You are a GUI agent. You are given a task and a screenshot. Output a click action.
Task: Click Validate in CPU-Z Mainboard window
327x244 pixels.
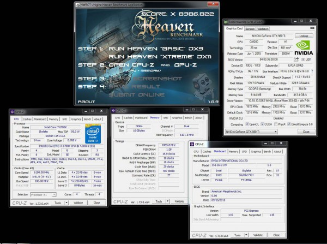(x=258, y=235)
